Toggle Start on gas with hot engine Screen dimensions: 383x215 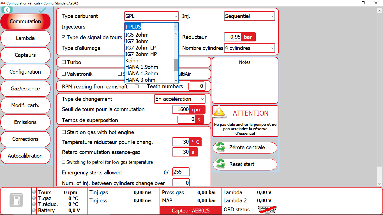64,132
